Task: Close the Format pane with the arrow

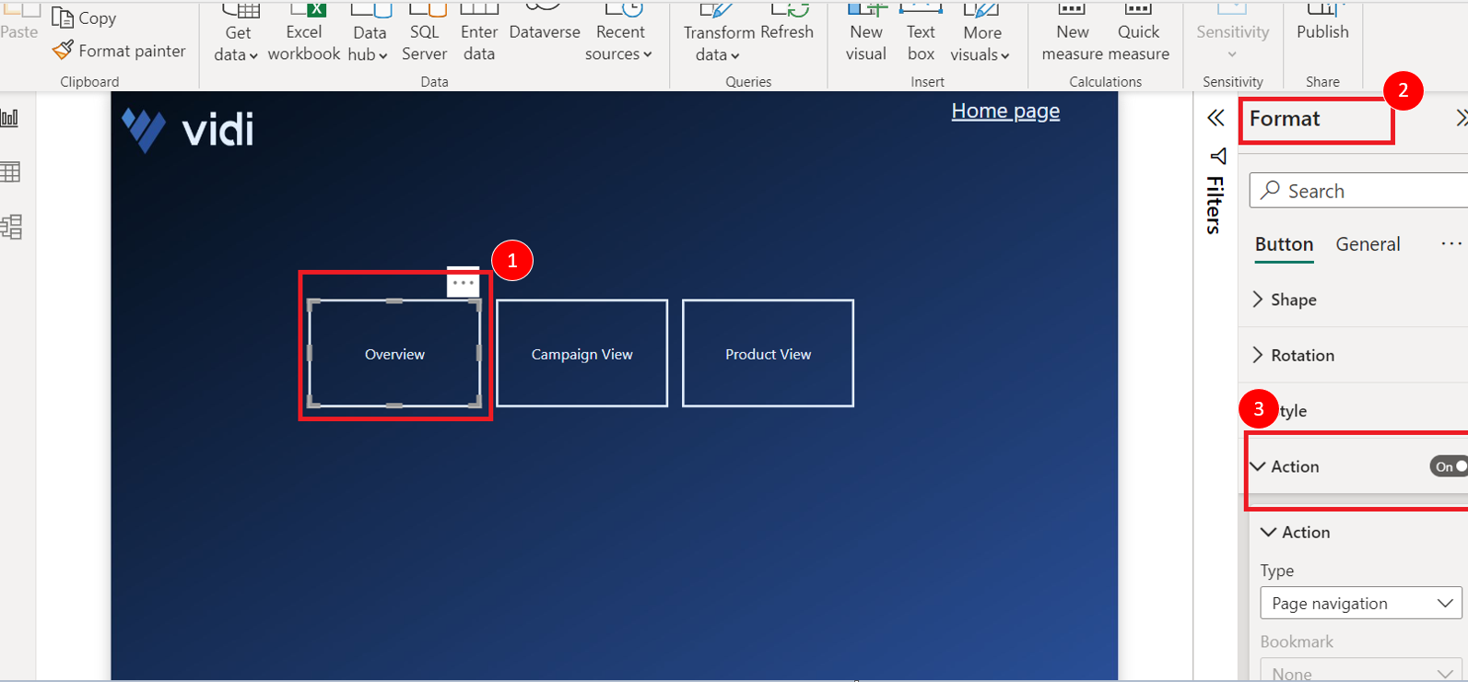Action: [x=1461, y=118]
